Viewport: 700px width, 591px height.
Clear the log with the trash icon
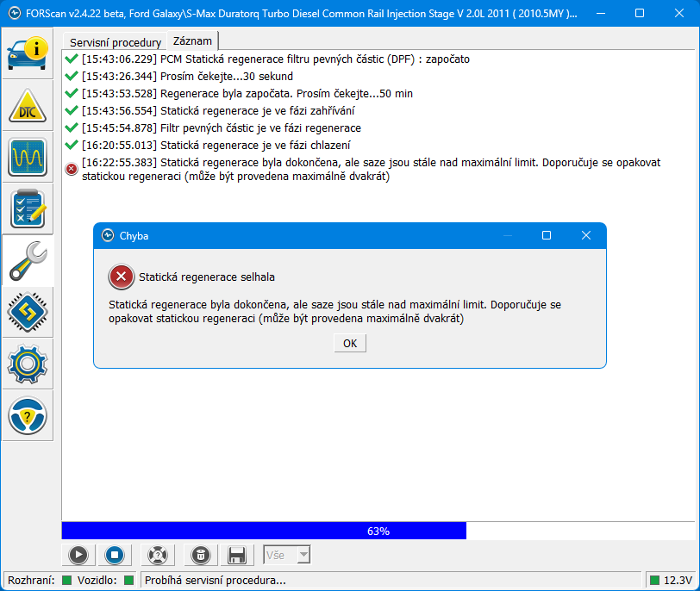[x=199, y=555]
